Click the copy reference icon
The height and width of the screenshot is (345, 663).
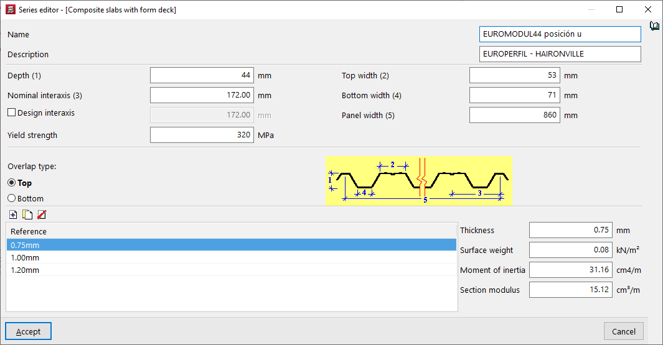(27, 215)
